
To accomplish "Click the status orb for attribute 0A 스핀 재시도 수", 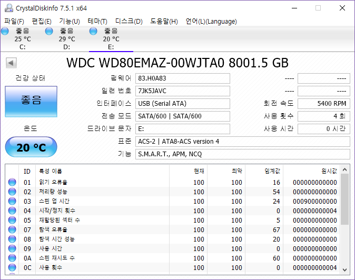I will click(12, 258).
